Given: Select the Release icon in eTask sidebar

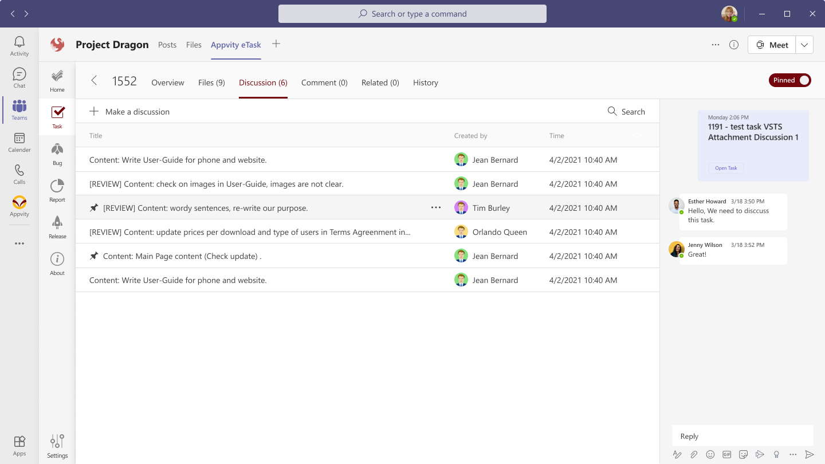Looking at the screenshot, I should [57, 226].
